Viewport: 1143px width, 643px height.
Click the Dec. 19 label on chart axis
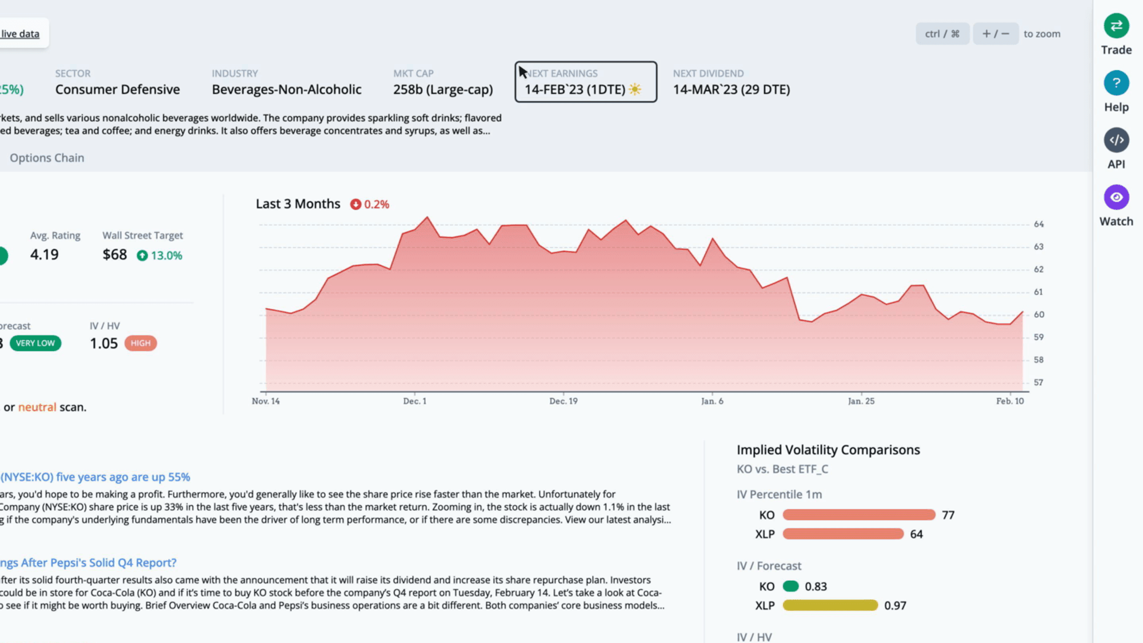[x=563, y=401]
